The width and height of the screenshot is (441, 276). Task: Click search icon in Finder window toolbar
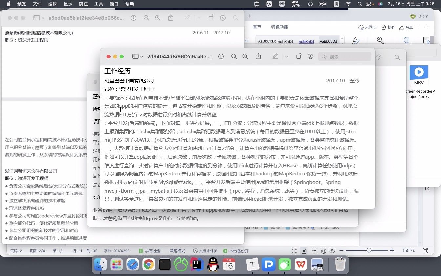pyautogui.click(x=397, y=57)
